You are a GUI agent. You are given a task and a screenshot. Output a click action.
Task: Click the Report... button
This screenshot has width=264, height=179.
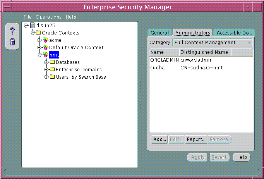[x=196, y=139]
